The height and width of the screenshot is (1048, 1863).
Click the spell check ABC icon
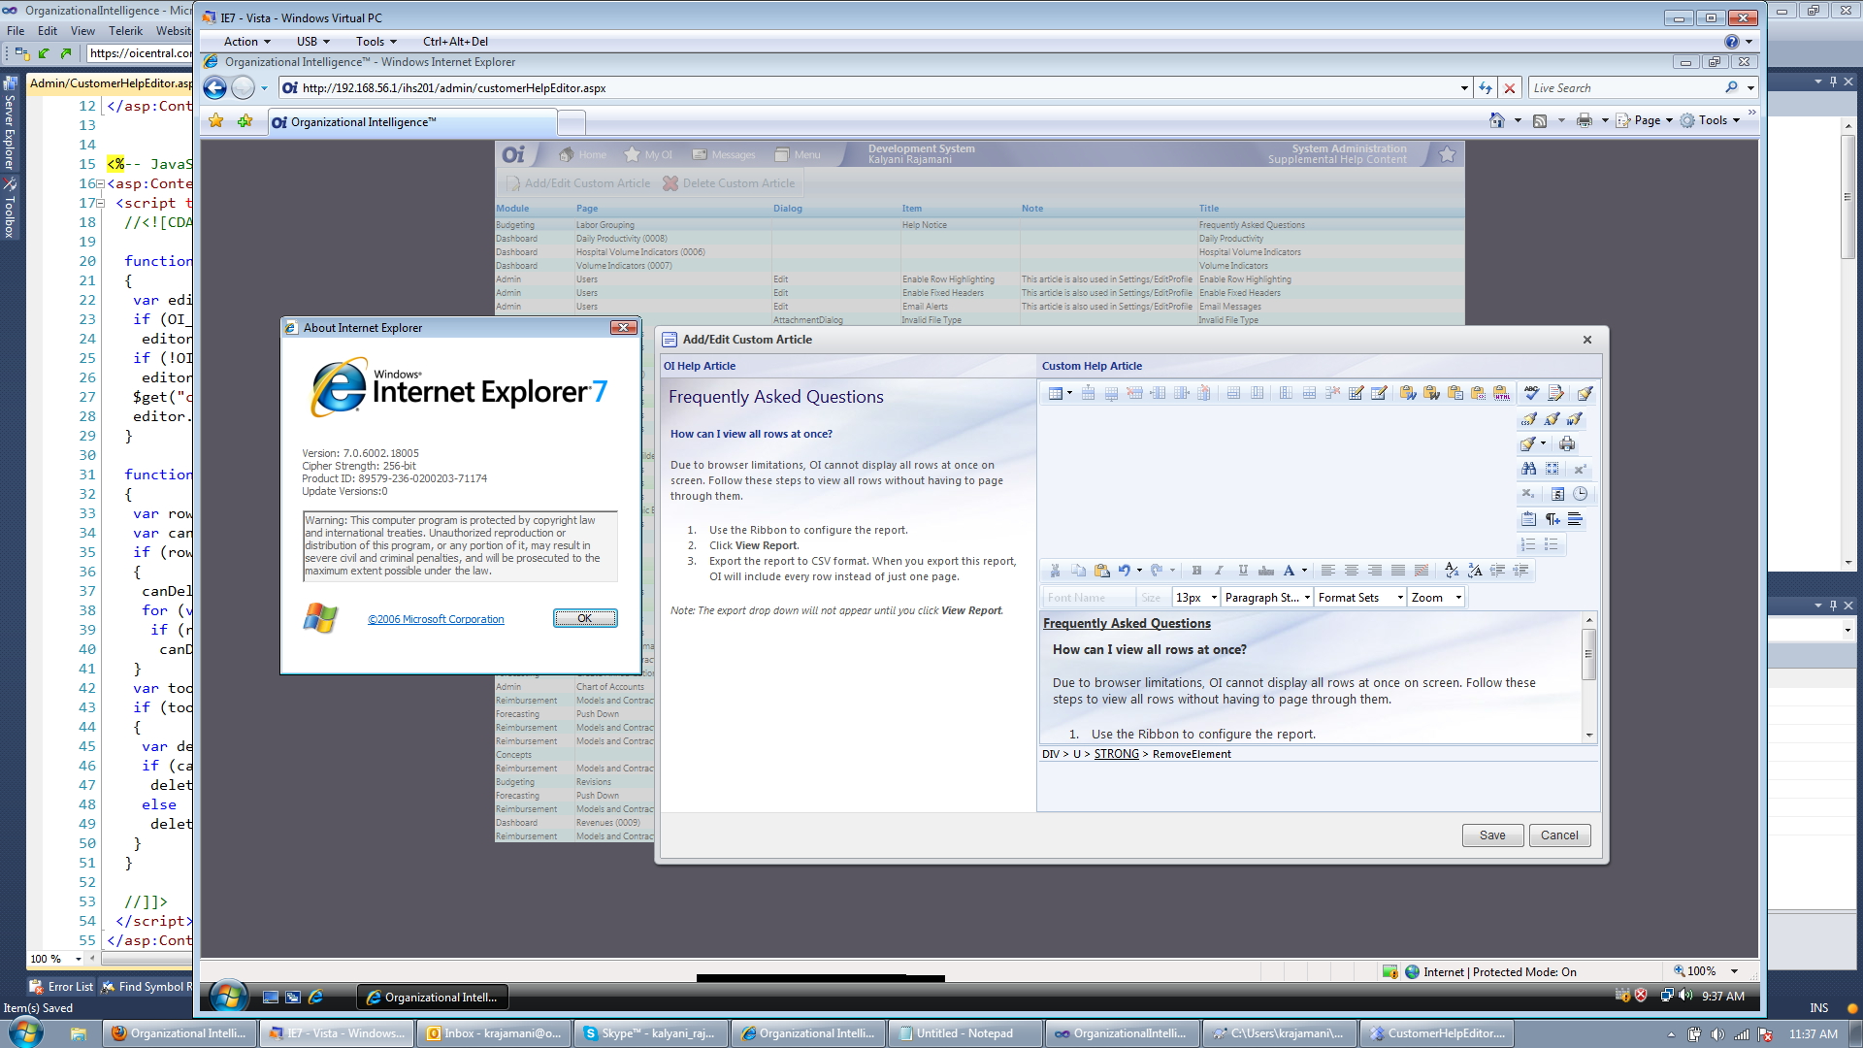pyautogui.click(x=1531, y=393)
